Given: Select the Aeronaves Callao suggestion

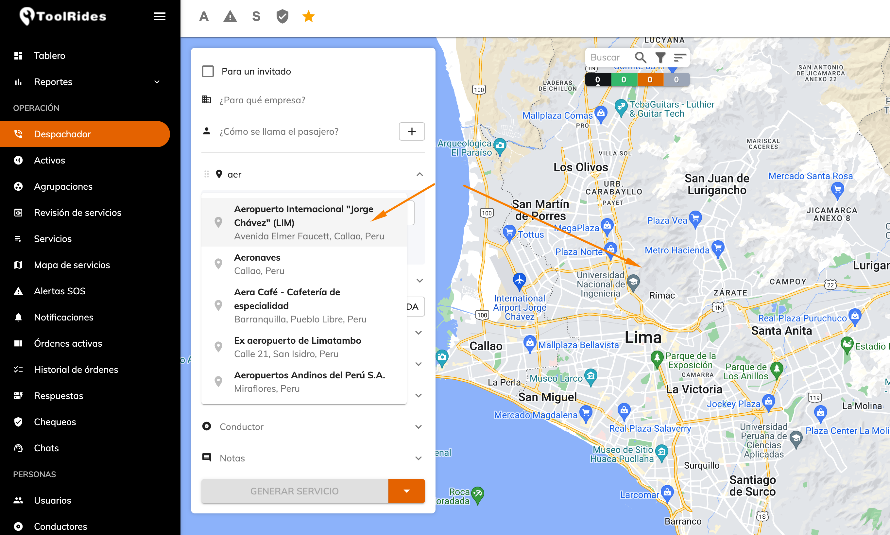Looking at the screenshot, I should click(304, 264).
